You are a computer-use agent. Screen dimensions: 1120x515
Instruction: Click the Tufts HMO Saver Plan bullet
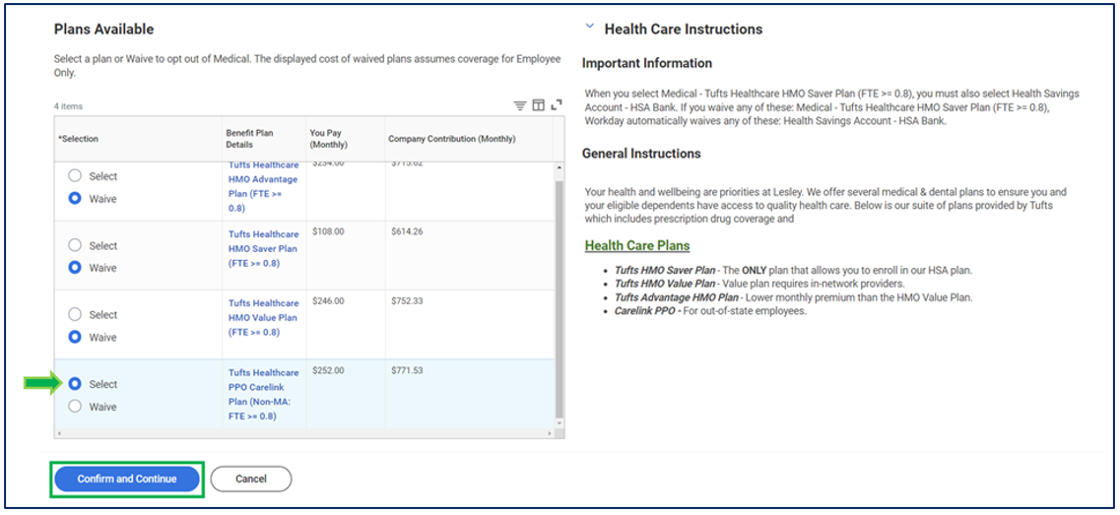pos(793,271)
